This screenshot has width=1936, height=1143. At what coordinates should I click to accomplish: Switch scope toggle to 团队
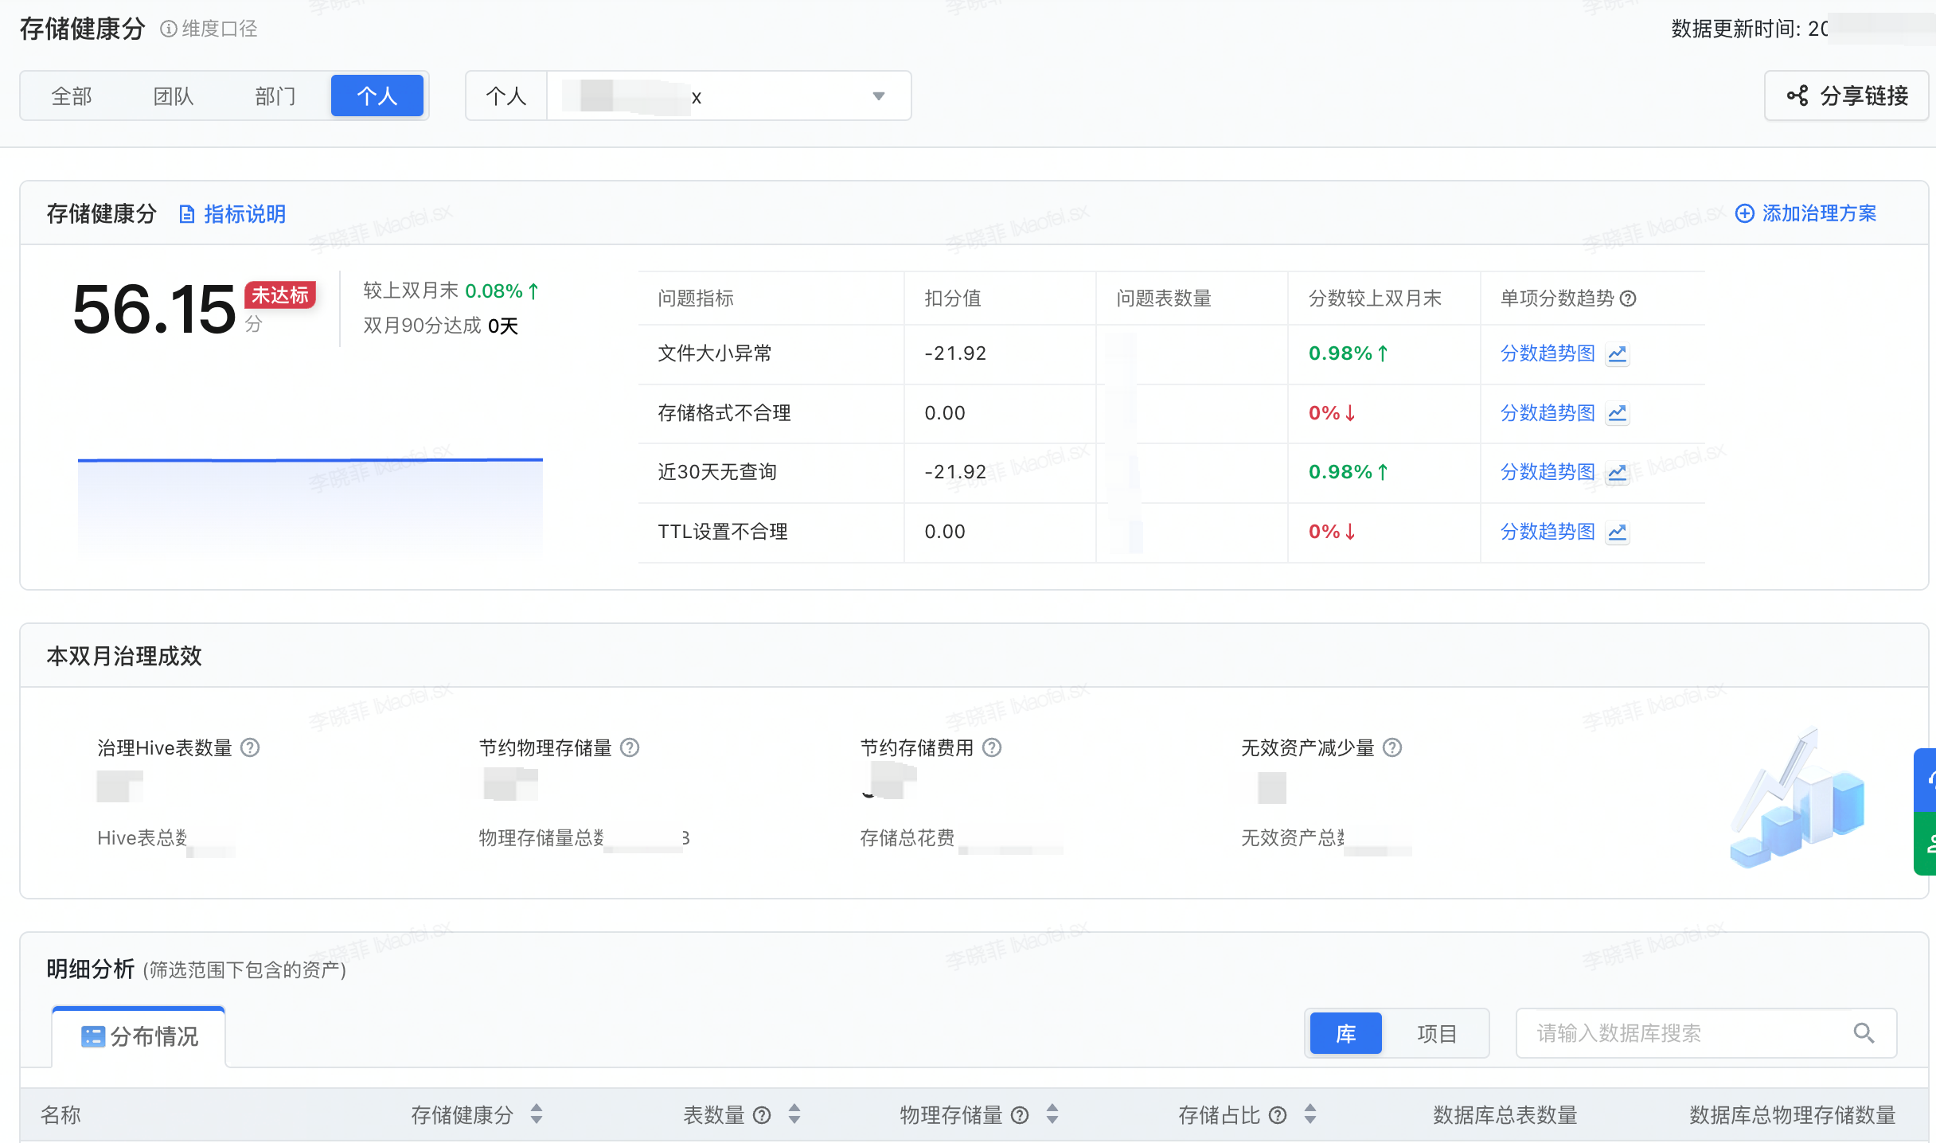[174, 96]
